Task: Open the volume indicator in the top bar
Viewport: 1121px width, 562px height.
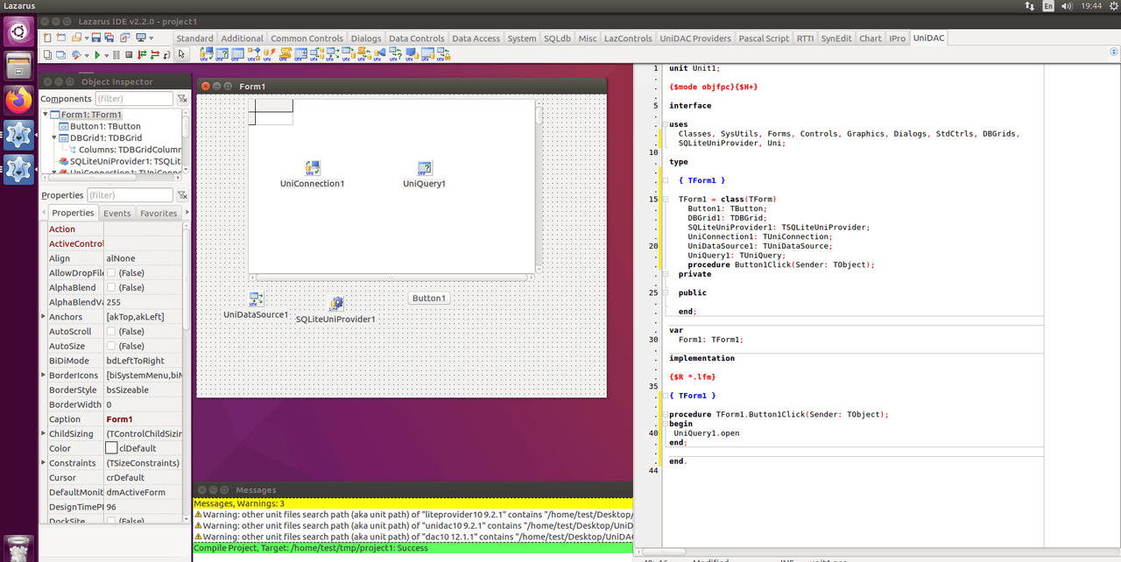Action: 1066,5
